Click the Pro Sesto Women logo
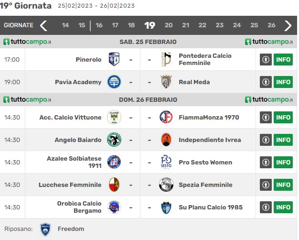This screenshot has width=299, height=240. [x=166, y=162]
